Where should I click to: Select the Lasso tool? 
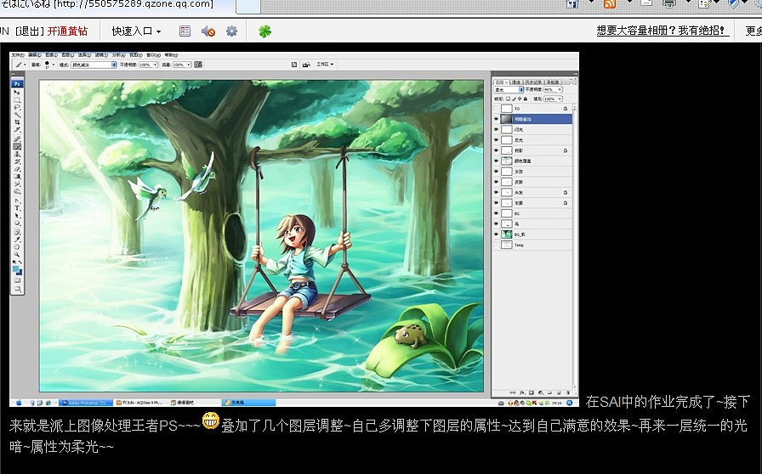coord(17,106)
